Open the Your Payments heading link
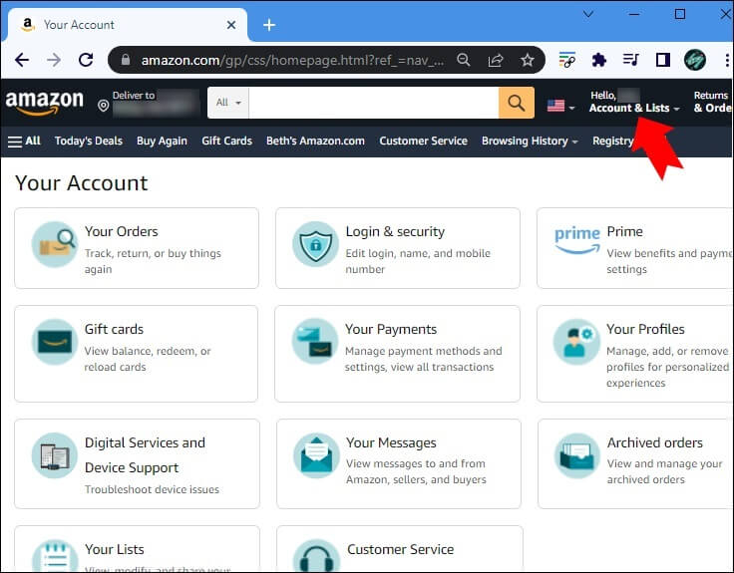 point(391,329)
